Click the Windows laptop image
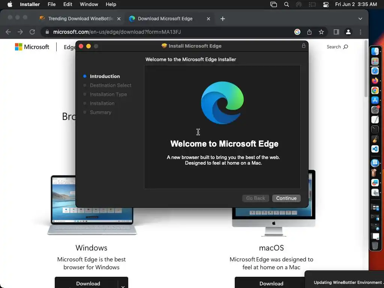The width and height of the screenshot is (384, 288). pos(92,205)
